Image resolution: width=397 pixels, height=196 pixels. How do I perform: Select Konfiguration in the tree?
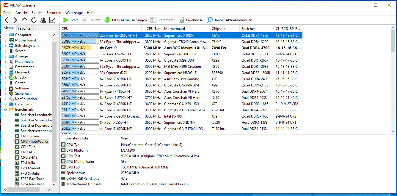point(26,99)
